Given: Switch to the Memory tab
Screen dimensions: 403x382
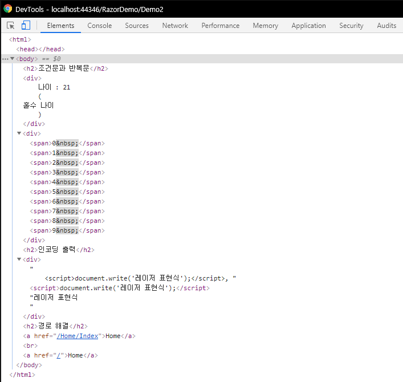Looking at the screenshot, I should point(266,26).
